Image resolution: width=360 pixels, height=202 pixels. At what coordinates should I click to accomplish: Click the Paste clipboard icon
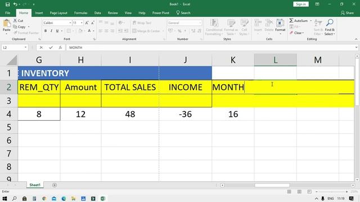pyautogui.click(x=7, y=23)
